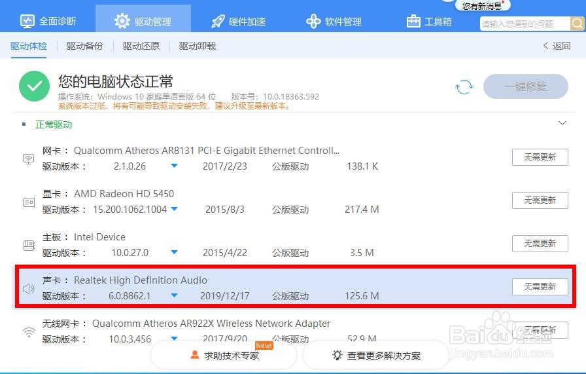The image size is (586, 374).
Task: Click the 2015/4/22 driver date
Action: click(x=224, y=253)
